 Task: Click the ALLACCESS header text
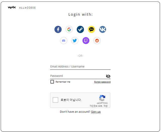click(x=27, y=8)
